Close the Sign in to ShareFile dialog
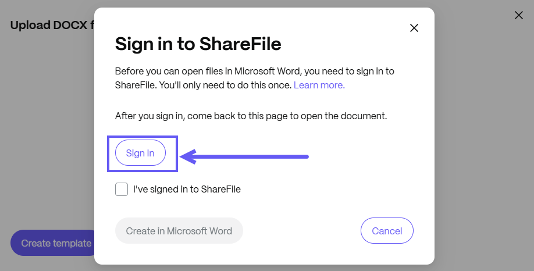The height and width of the screenshot is (271, 534). tap(414, 28)
